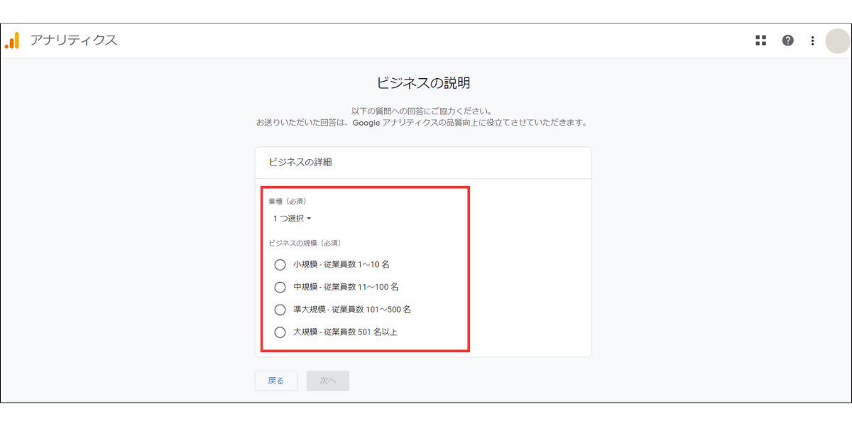Screen dimensions: 852x426
Task: Click the 業種（必須）label
Action: pyautogui.click(x=288, y=201)
